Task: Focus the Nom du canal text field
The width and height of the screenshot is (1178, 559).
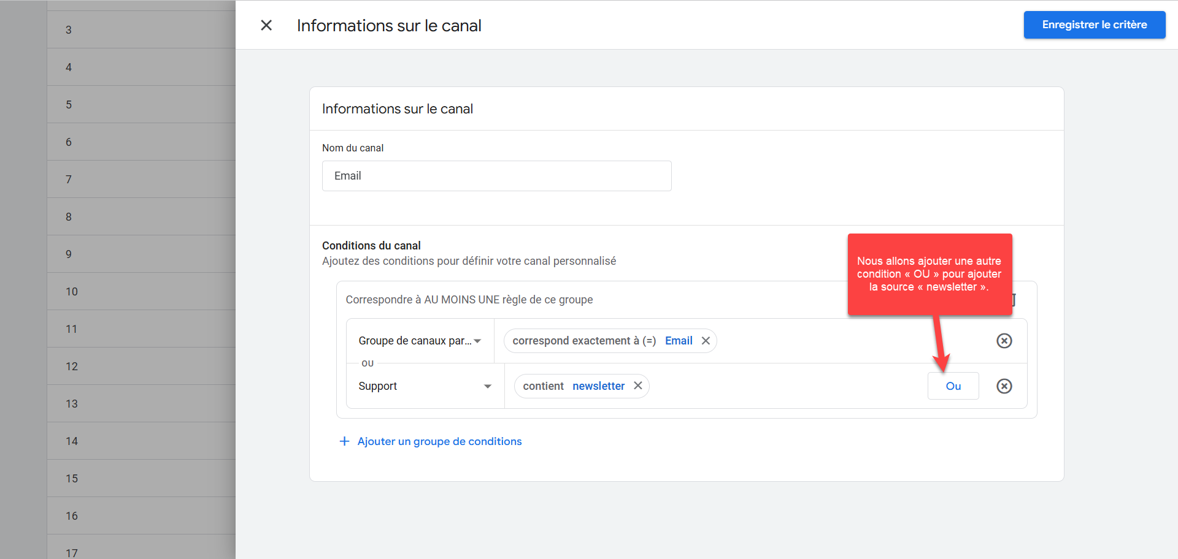Action: pyautogui.click(x=496, y=176)
